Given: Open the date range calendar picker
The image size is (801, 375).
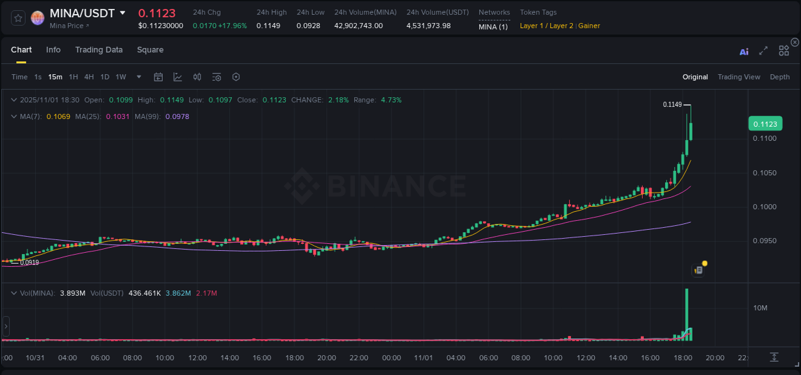Looking at the screenshot, I should pyautogui.click(x=158, y=77).
